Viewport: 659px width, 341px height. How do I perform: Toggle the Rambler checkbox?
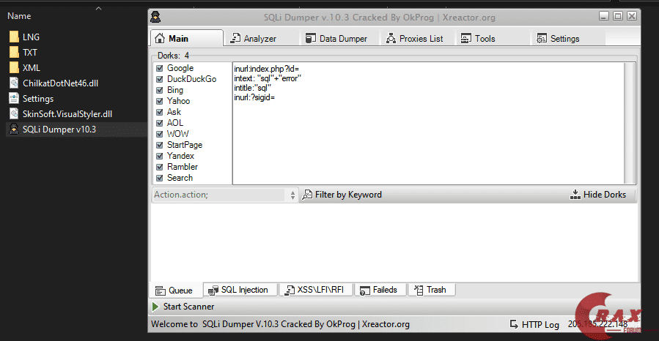point(160,167)
